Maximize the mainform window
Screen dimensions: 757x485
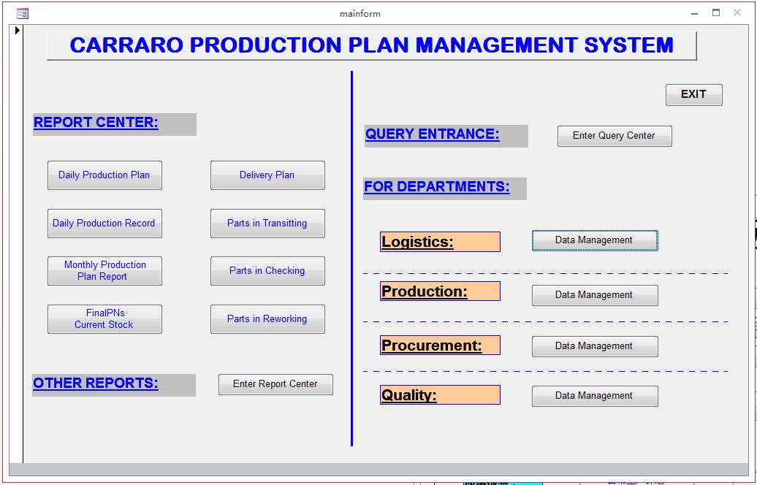(x=716, y=13)
